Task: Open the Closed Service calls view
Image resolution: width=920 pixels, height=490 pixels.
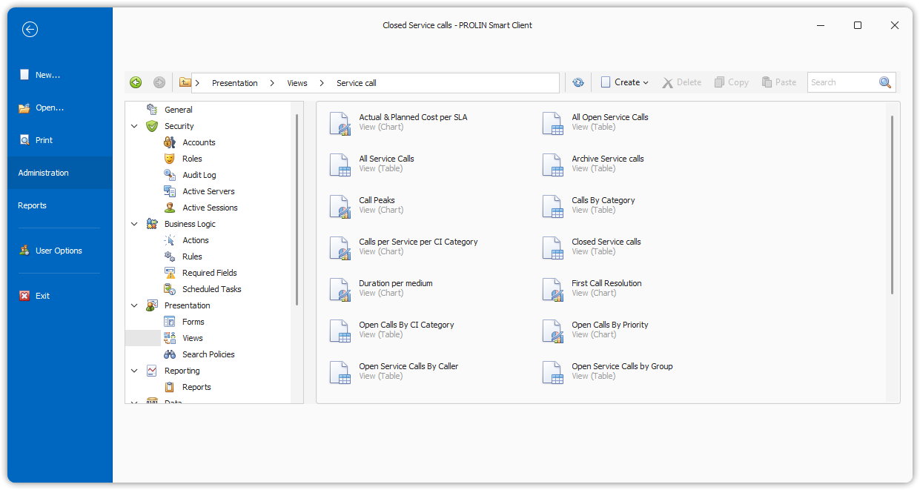Action: [x=606, y=242]
